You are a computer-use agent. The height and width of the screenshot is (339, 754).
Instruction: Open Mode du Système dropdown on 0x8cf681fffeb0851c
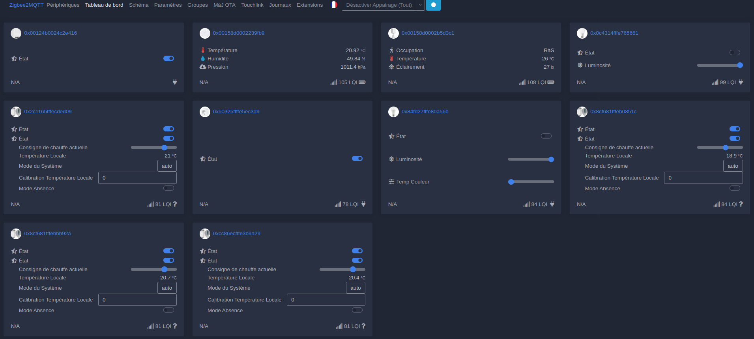[733, 166]
